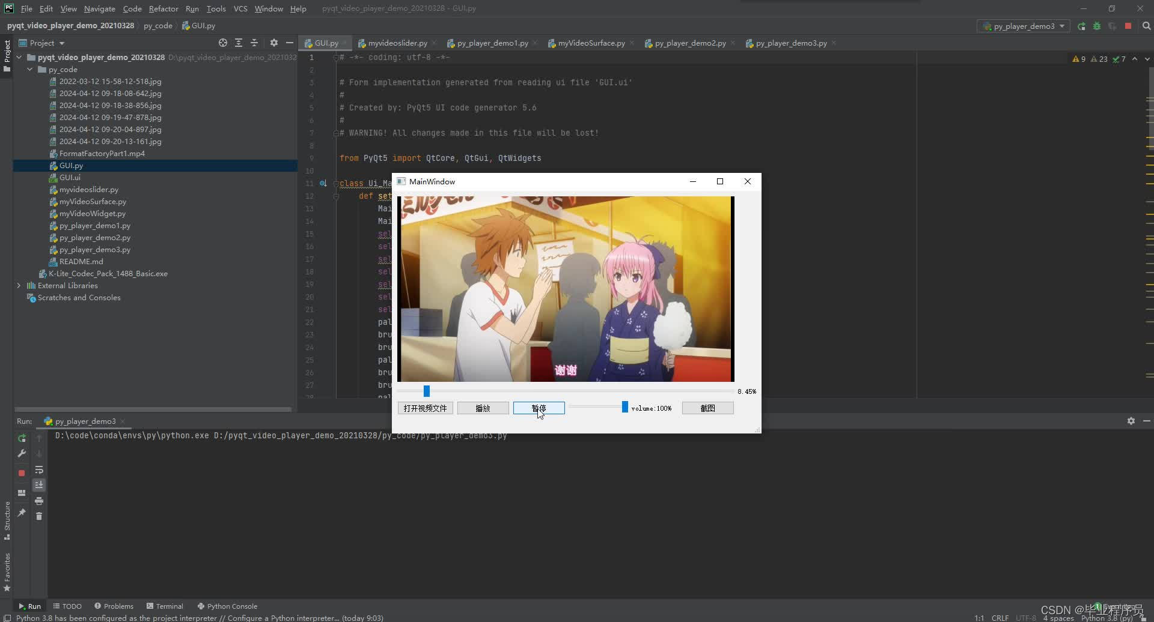Select README.md in project tree
This screenshot has width=1154, height=622.
pos(81,261)
